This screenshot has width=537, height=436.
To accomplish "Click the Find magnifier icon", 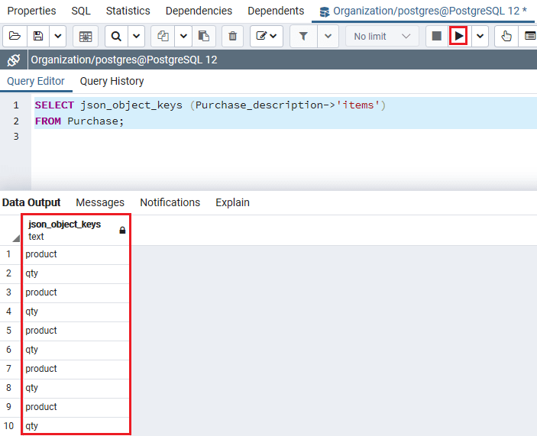I will click(116, 36).
